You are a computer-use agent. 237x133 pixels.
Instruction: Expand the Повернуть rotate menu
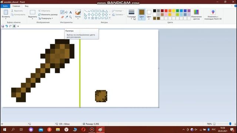[x=46, y=18]
